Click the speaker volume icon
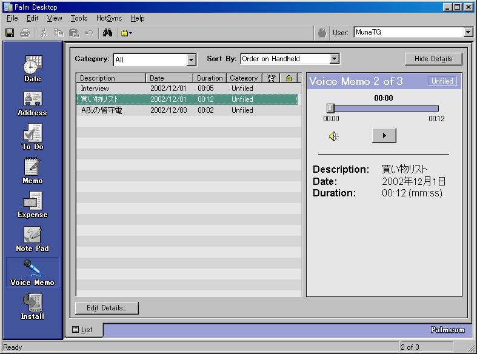 click(334, 136)
